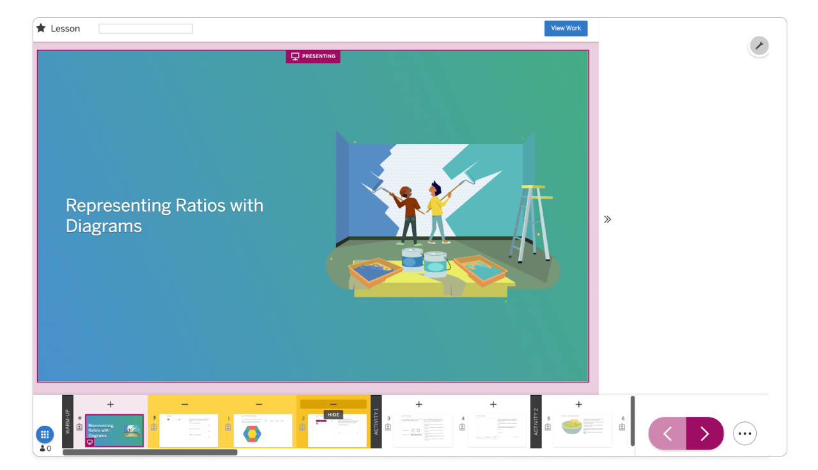Image resolution: width=818 pixels, height=470 pixels.
Task: Click the clipboard icon beside lightning-bolt slide
Action: pos(154,427)
